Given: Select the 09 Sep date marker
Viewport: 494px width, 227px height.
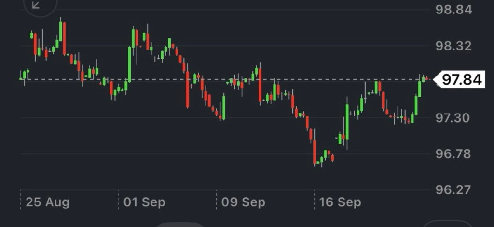Looking at the screenshot, I should tap(243, 202).
